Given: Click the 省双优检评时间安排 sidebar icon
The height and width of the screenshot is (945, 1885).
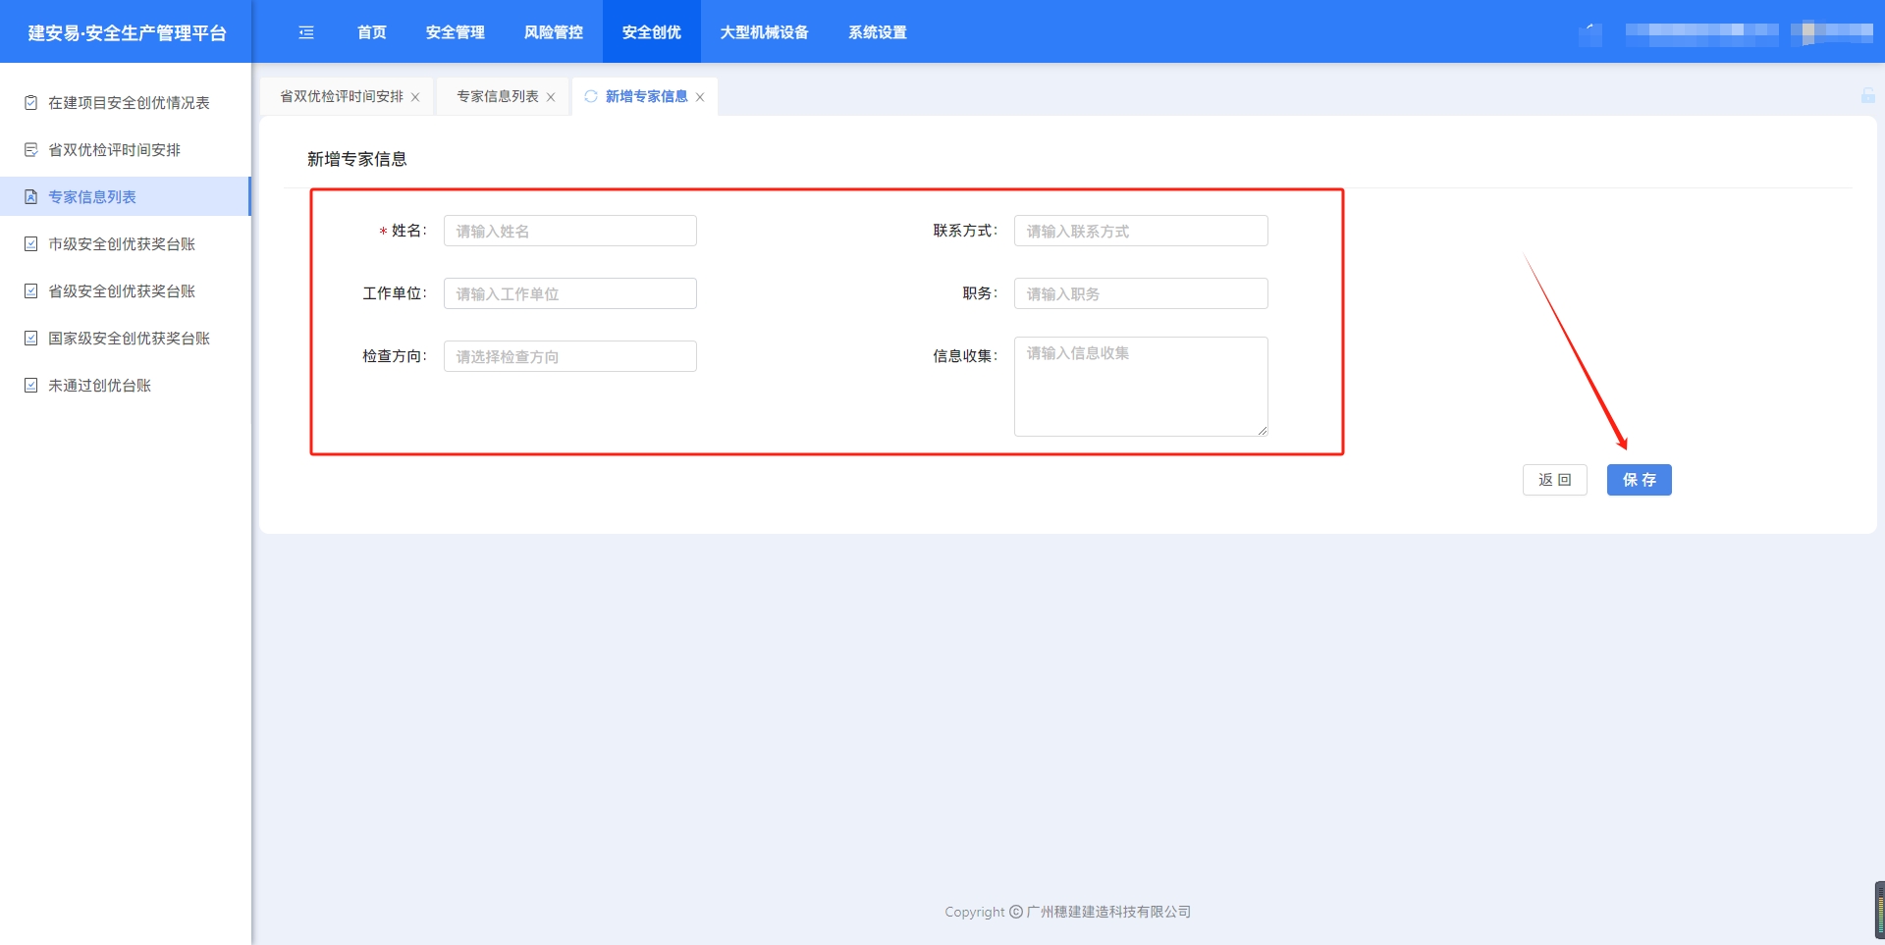Looking at the screenshot, I should pos(31,150).
